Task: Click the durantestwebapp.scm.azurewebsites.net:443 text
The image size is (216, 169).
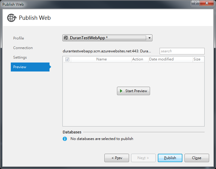Action: coord(107,51)
